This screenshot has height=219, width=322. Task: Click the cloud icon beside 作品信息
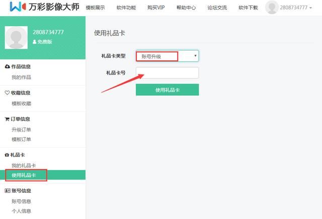click(x=7, y=66)
